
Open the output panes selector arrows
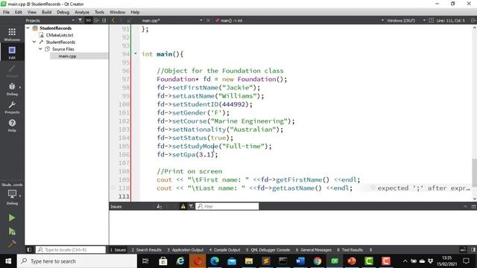370,250
